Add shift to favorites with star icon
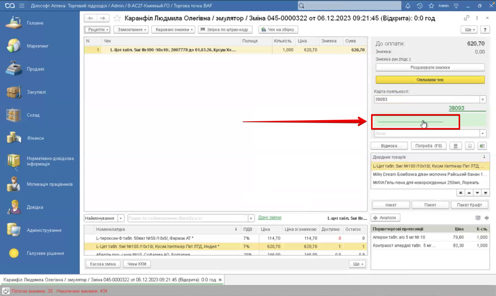The width and height of the screenshot is (496, 296). [x=117, y=18]
